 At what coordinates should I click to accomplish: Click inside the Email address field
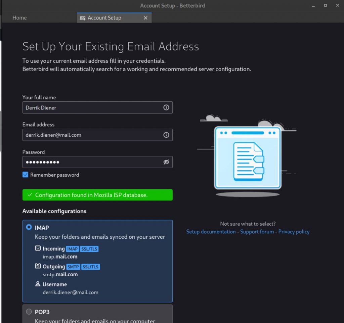[84, 135]
